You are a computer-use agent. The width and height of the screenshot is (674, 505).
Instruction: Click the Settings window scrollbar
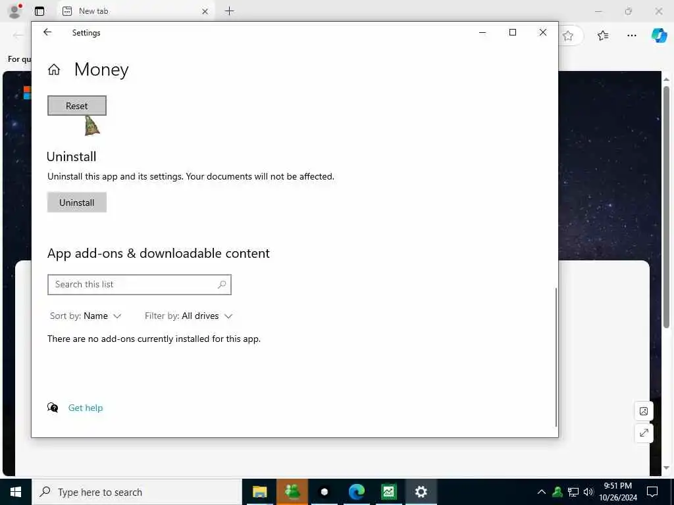[x=556, y=357]
